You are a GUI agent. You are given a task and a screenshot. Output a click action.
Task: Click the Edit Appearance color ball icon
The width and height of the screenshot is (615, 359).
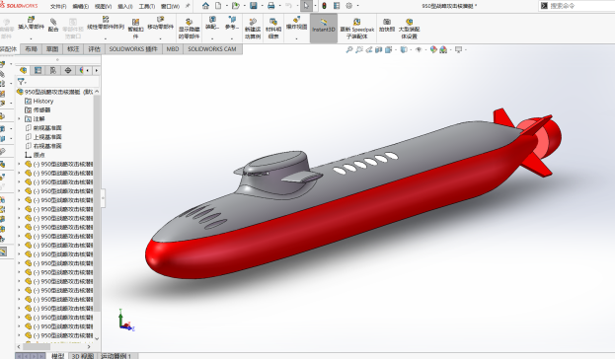[x=433, y=49]
